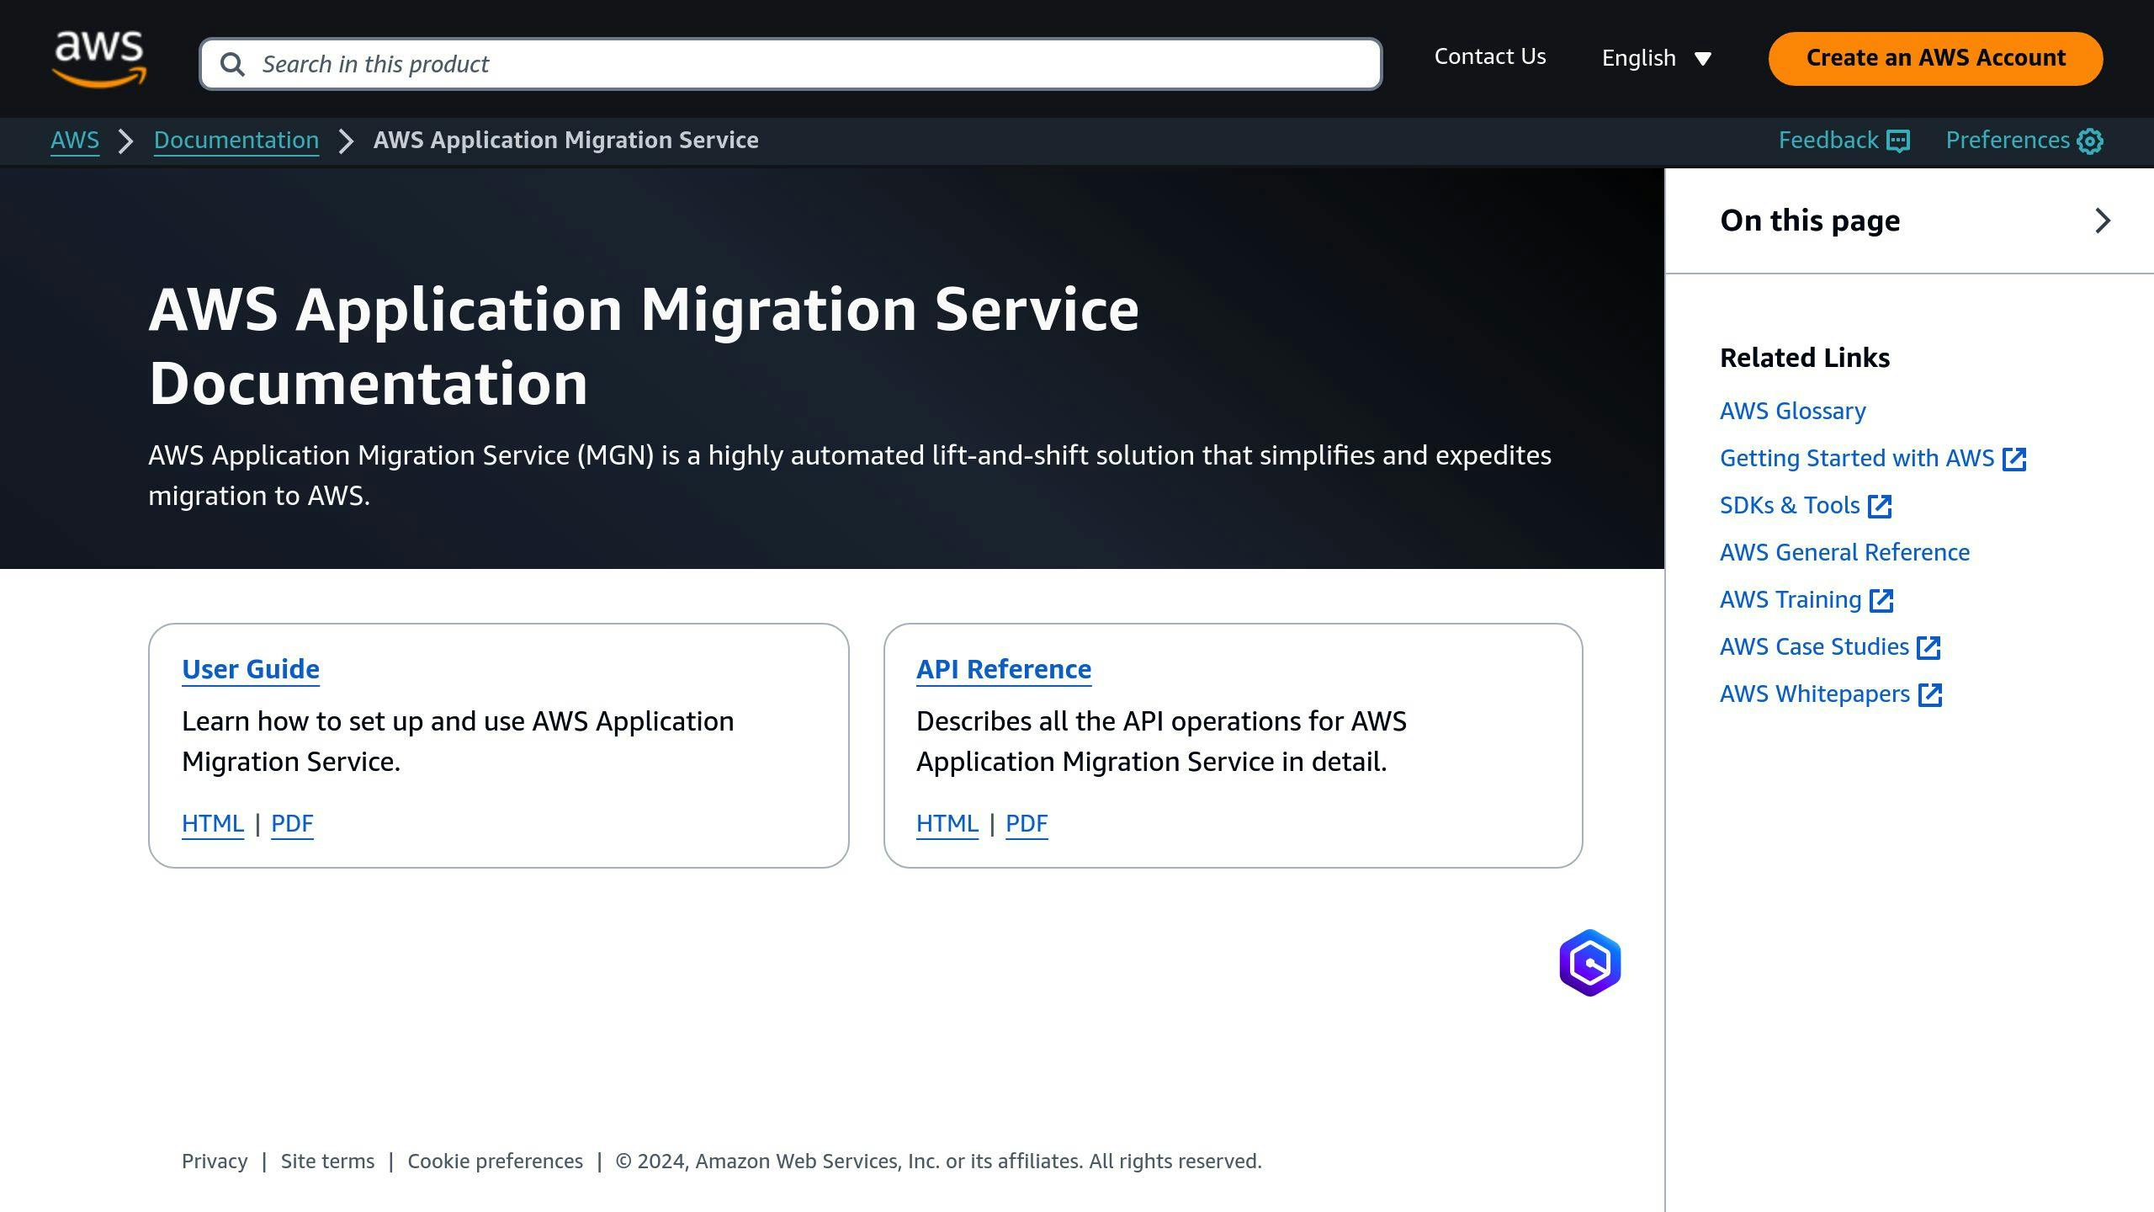This screenshot has width=2154, height=1212.
Task: Click breadcrumb text 'AWS Application Migration Service'
Action: tap(566, 140)
